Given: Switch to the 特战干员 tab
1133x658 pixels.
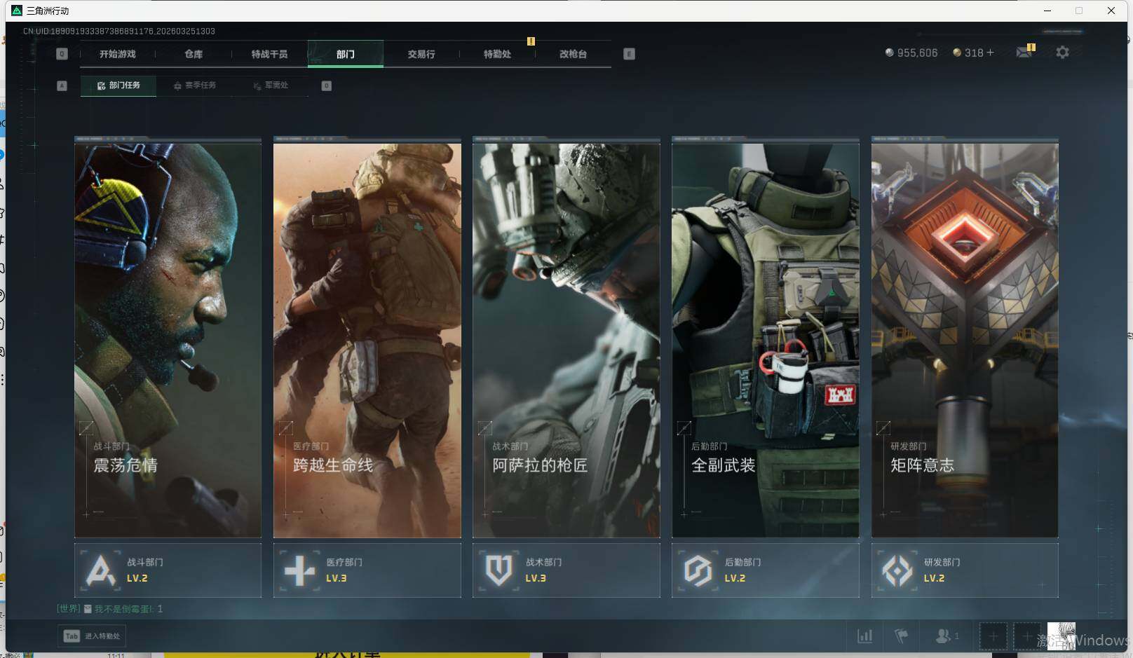Looking at the screenshot, I should click(x=269, y=54).
